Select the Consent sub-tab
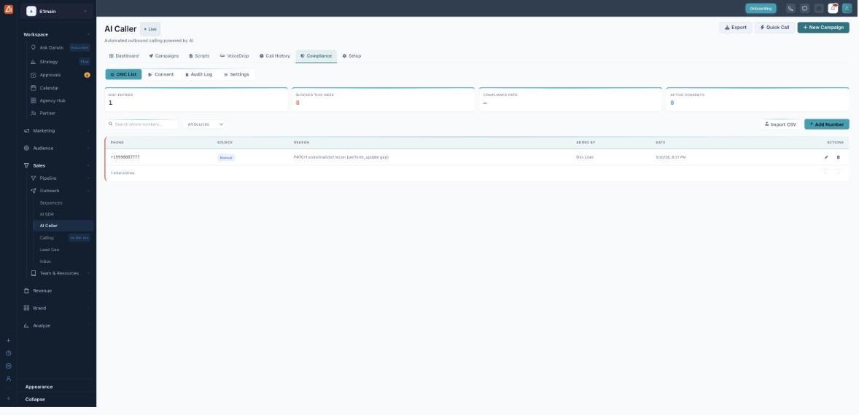This screenshot has width=859, height=415. [x=161, y=74]
